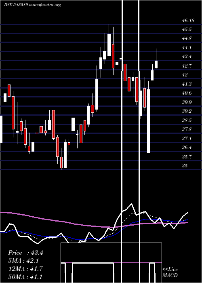Click the 35.7 price axis label
Image resolution: width=202 pixels, height=283 pixels.
(187, 157)
